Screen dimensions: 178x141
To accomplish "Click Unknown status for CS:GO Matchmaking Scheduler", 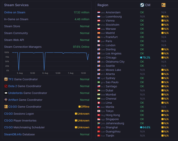I will pyautogui.click(x=82, y=127).
